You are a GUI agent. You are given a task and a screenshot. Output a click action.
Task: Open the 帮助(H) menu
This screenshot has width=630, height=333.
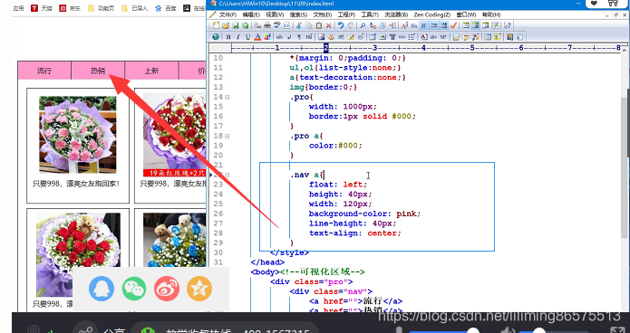pos(491,14)
